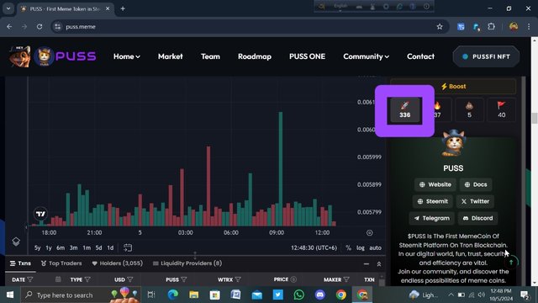Set chart range to 5d
The image size is (538, 303).
pos(99,247)
